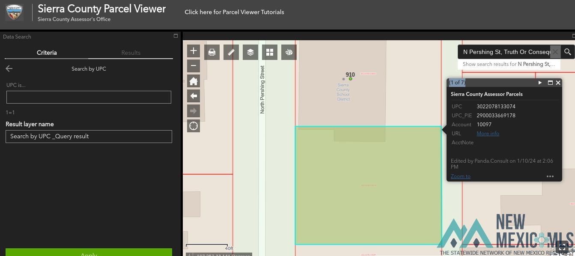Image resolution: width=575 pixels, height=256 pixels.
Task: Open popup more-actions ellipsis menu
Action: [550, 176]
